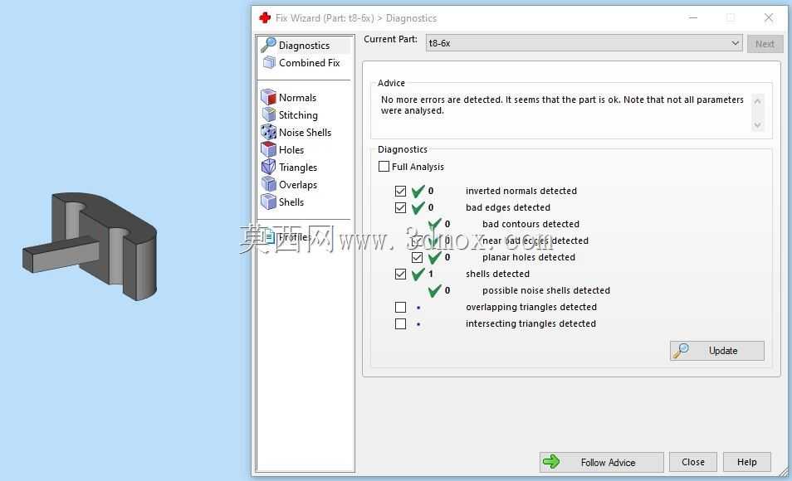Switch to the Triangles page
Screen dimensions: 792x481
[x=298, y=167]
